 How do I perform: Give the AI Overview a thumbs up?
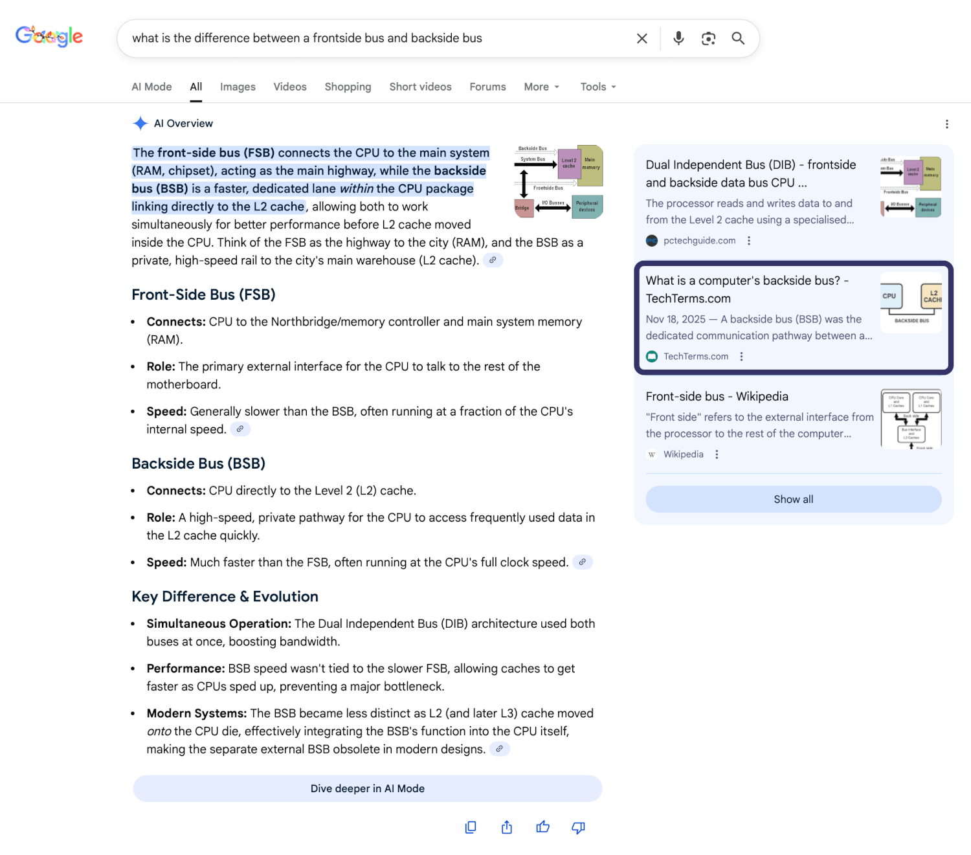(x=542, y=827)
